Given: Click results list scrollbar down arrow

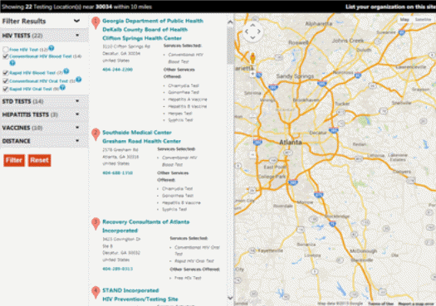Looking at the screenshot, I should pos(230,298).
